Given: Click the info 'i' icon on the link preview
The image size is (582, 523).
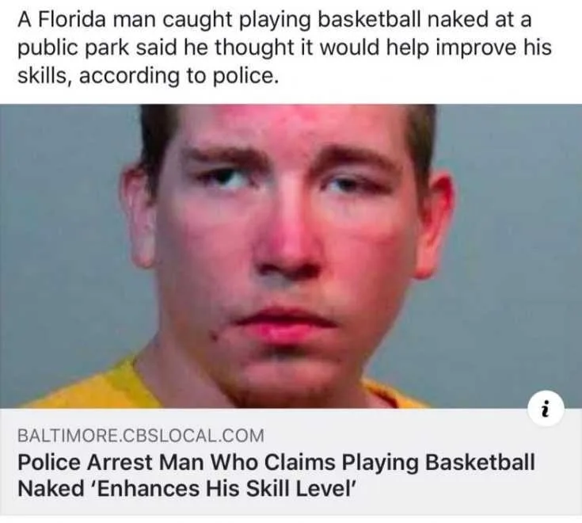Looking at the screenshot, I should click(546, 409).
